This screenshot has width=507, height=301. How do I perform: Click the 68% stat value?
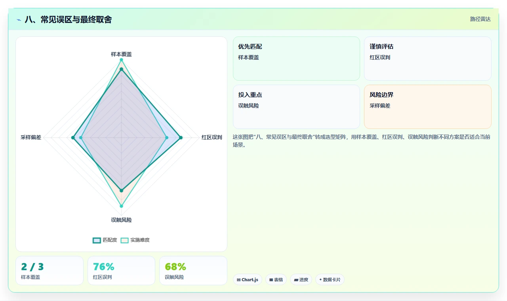pos(175,267)
